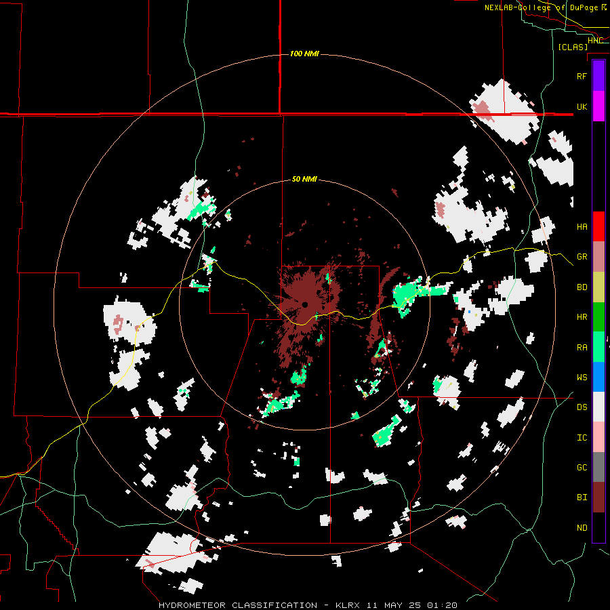Click the [CLAS] units label

573,47
